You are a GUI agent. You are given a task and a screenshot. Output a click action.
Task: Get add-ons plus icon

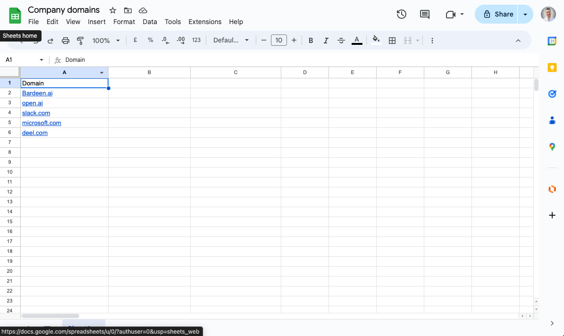point(552,215)
